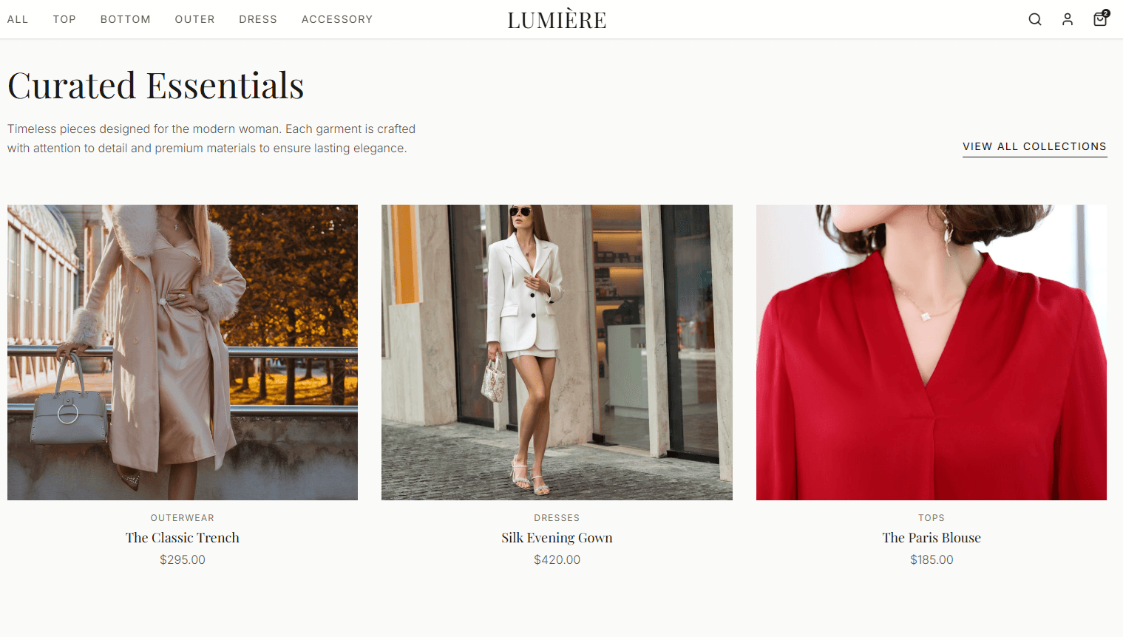Click the TOPS category label
The height and width of the screenshot is (637, 1123).
(x=932, y=518)
